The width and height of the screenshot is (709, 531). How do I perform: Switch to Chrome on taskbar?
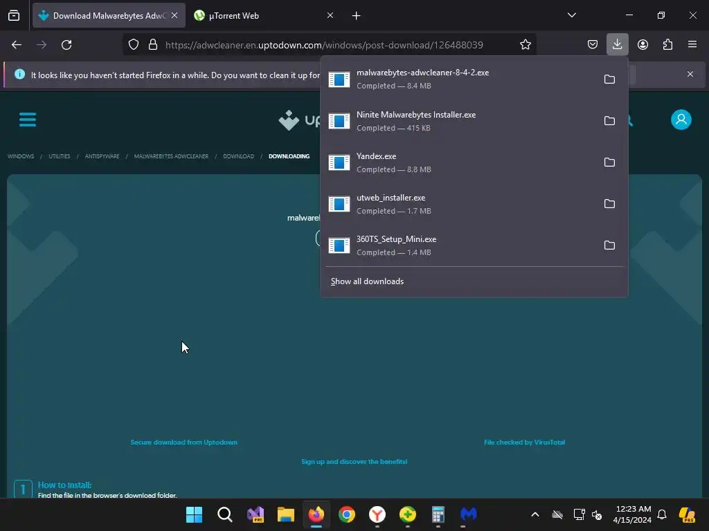pos(347,514)
